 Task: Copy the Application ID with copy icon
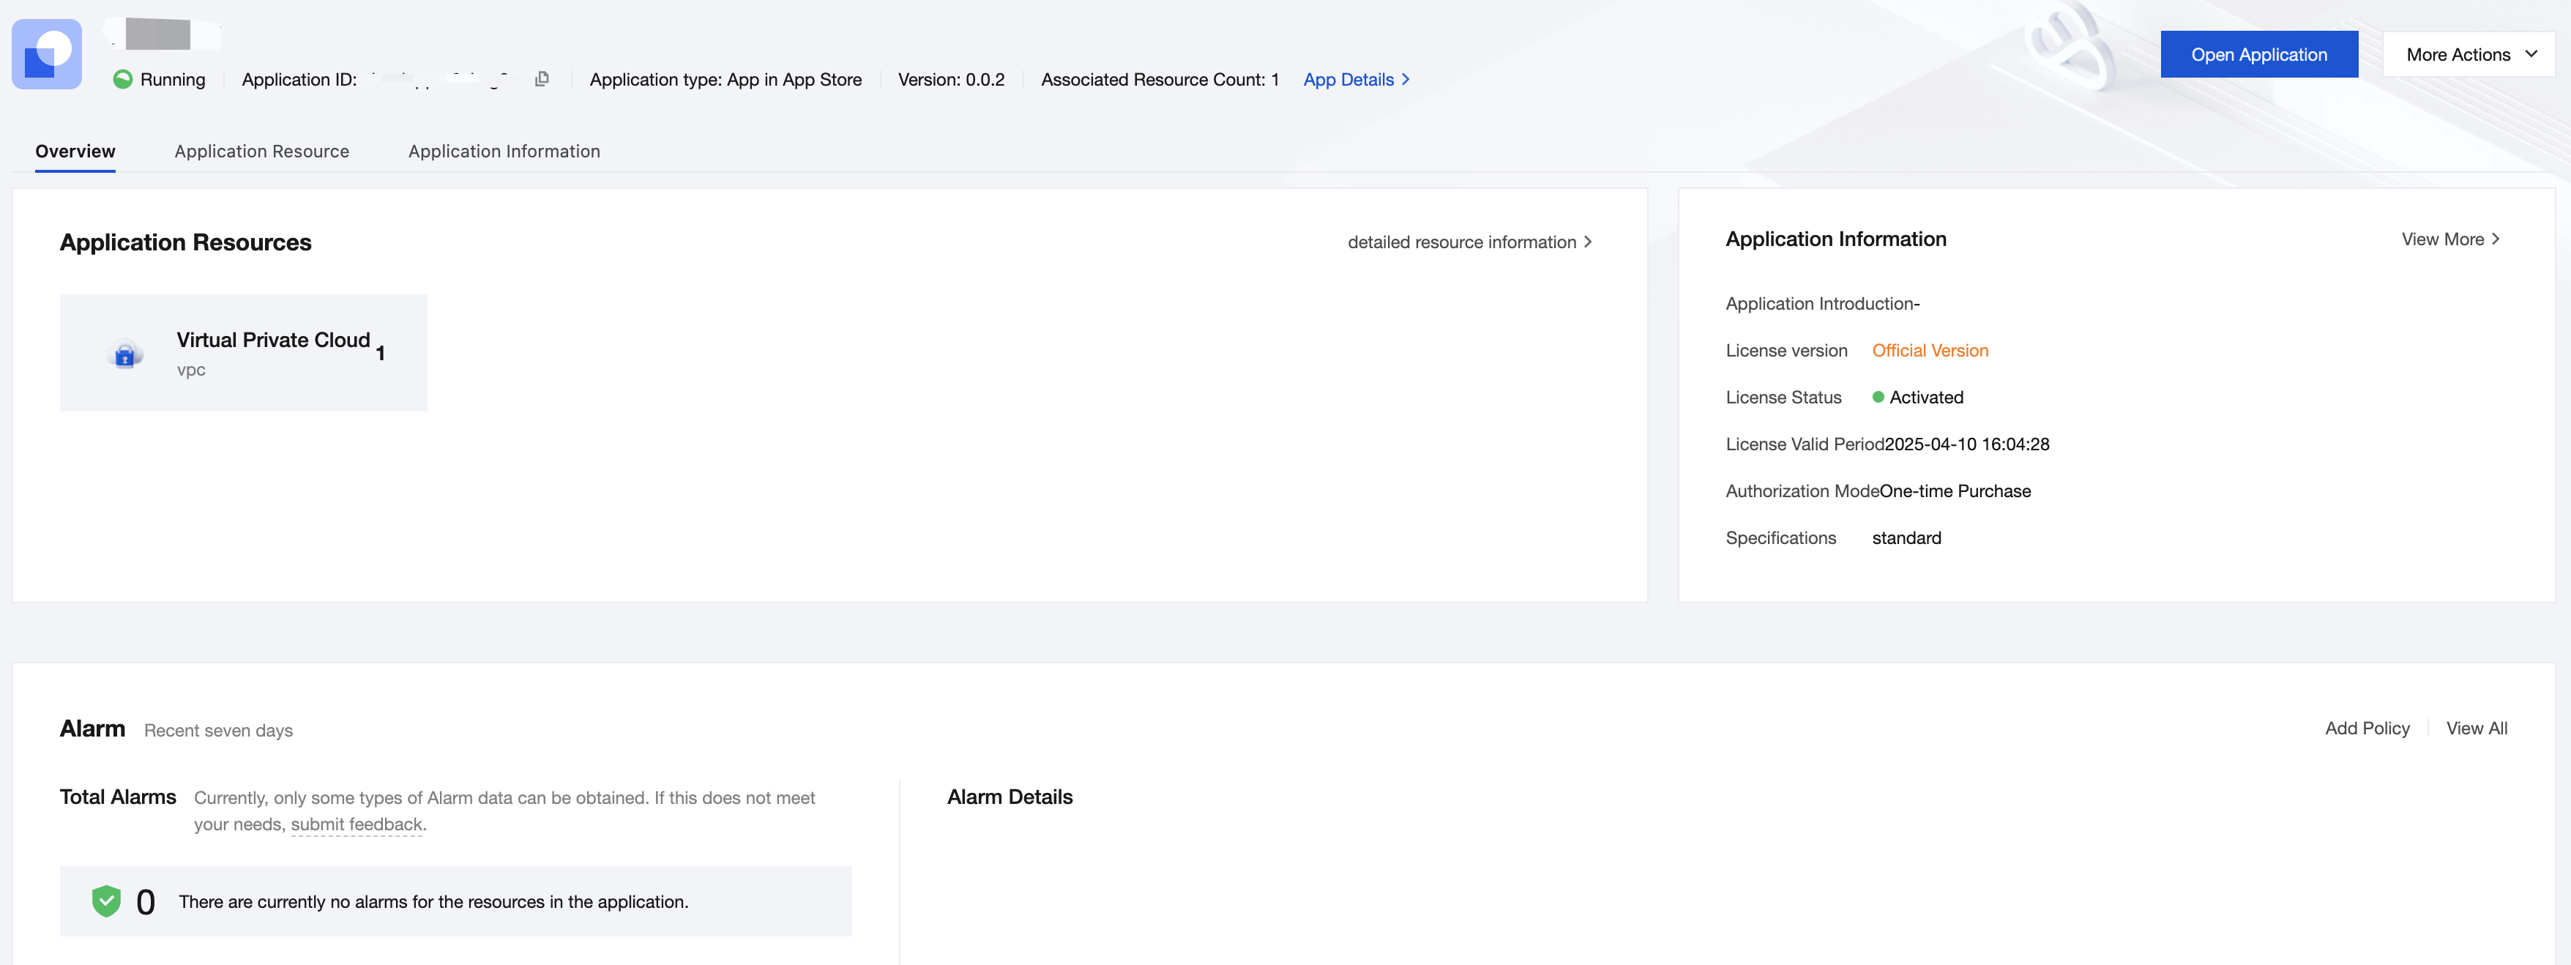click(542, 79)
